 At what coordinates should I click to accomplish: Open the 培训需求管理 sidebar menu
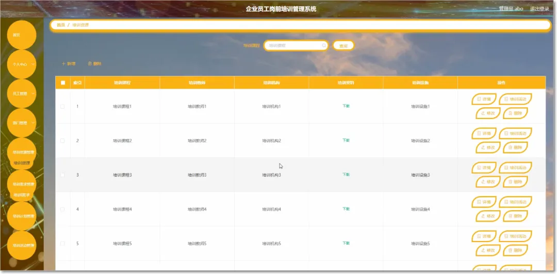22,184
